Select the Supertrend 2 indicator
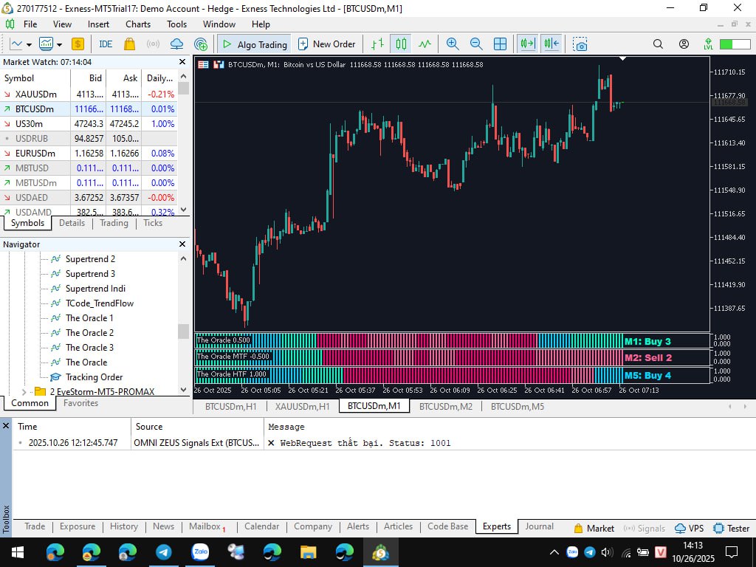Image resolution: width=756 pixels, height=567 pixels. [x=90, y=259]
